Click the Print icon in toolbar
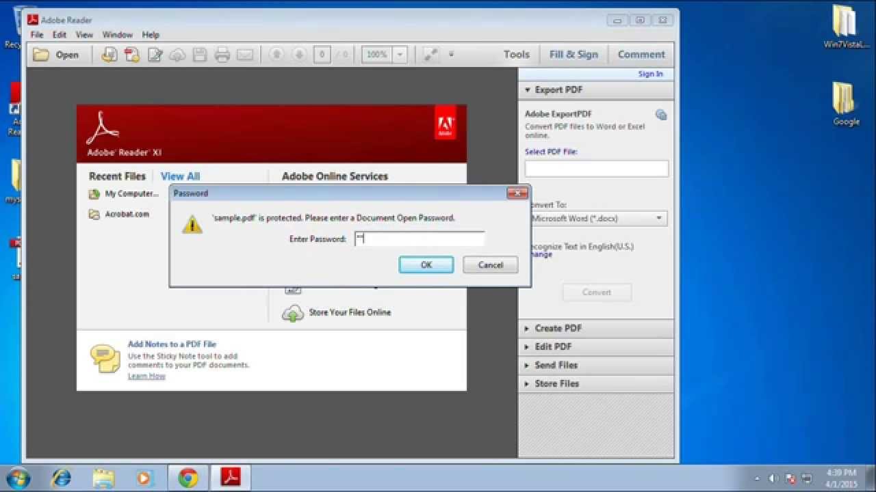876x492 pixels. [222, 55]
